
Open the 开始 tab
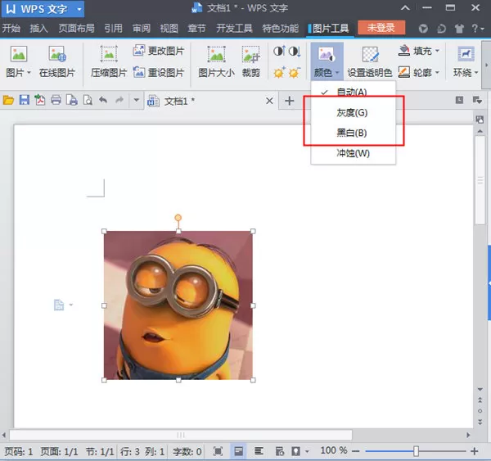[11, 28]
